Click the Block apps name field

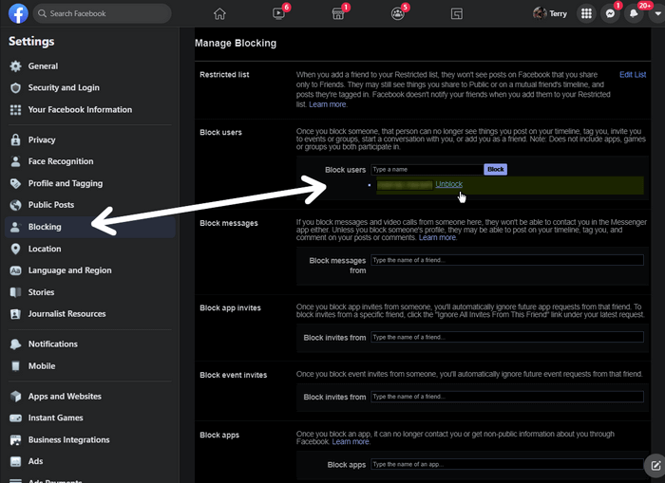pos(507,464)
